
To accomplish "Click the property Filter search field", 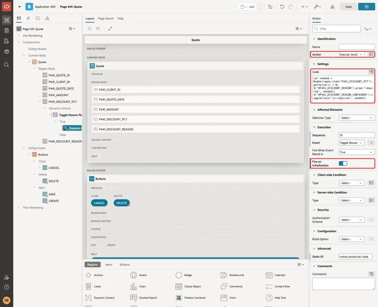I will [337, 29].
